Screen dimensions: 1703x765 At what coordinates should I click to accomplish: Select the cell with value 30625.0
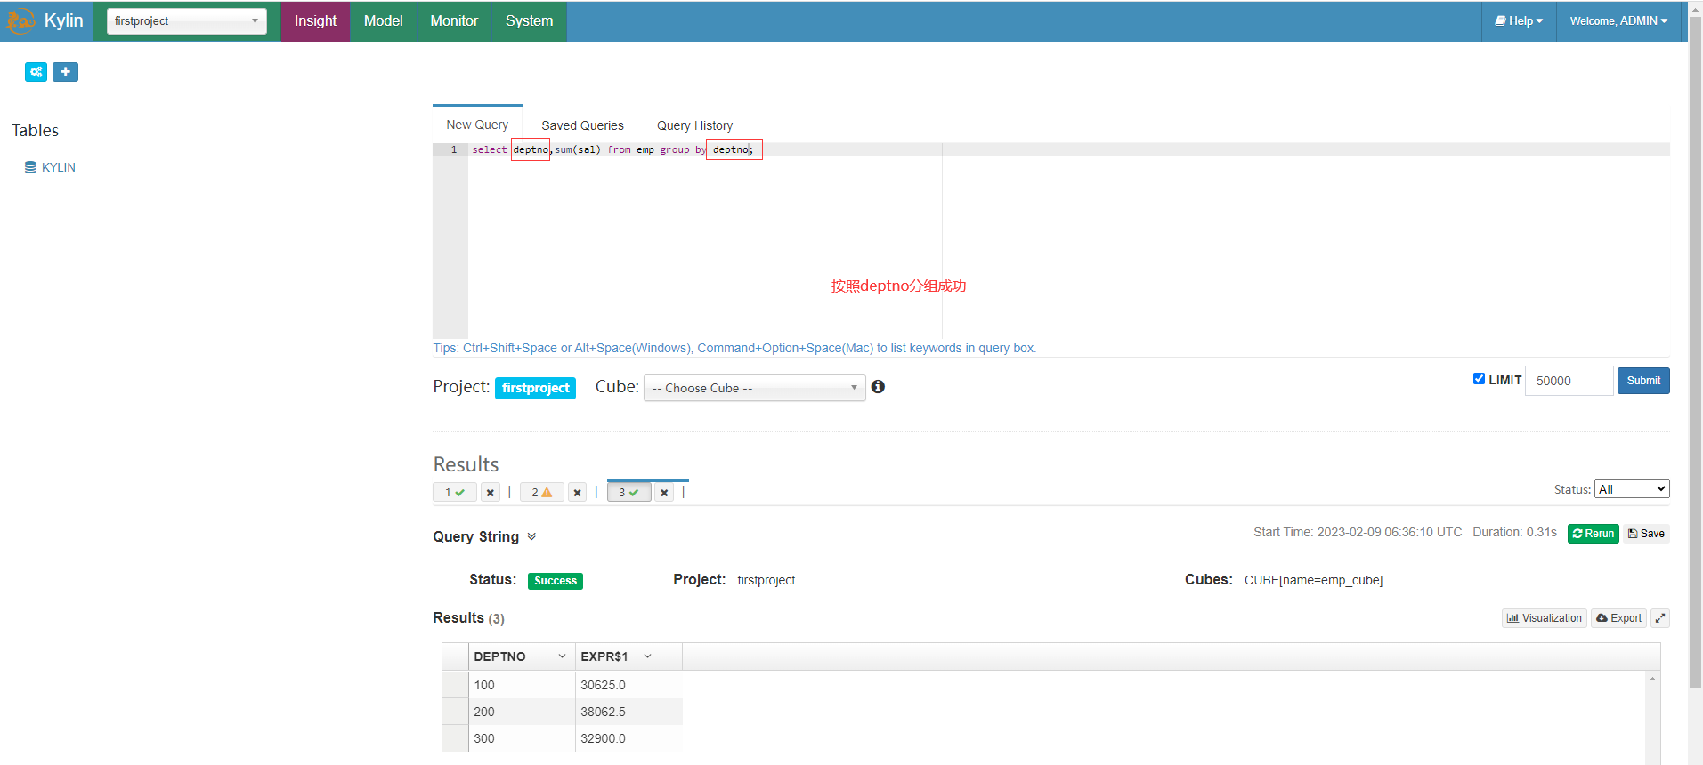tap(628, 685)
